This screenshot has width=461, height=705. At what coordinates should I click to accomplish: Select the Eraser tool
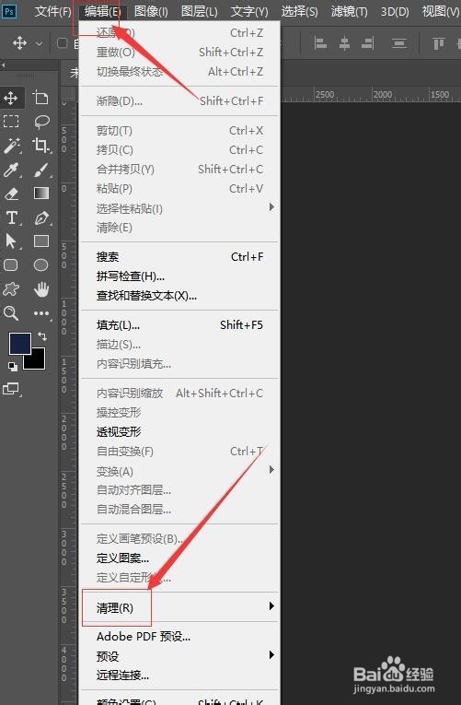pyautogui.click(x=11, y=194)
